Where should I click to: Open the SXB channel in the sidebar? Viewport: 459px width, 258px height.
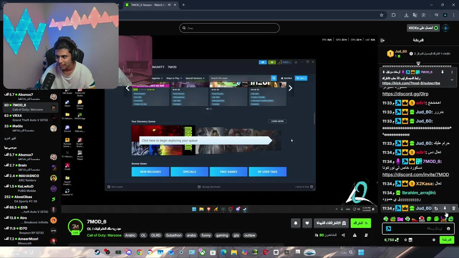pyautogui.click(x=30, y=209)
